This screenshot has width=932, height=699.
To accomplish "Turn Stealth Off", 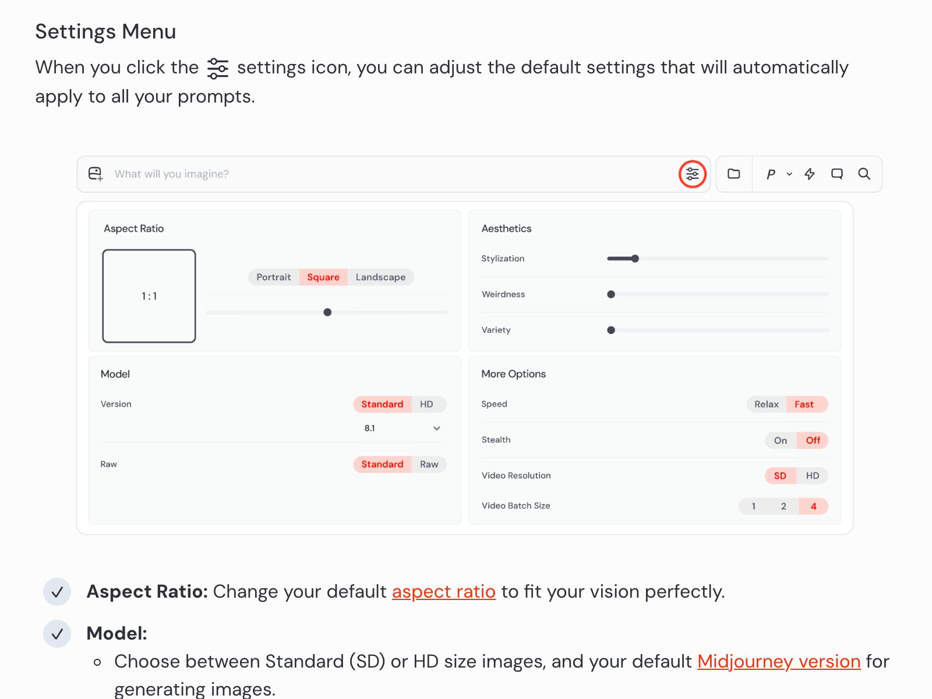I will pos(813,440).
